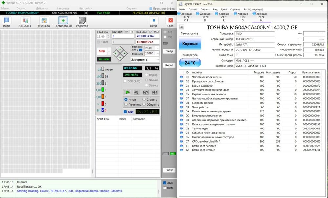The image size is (328, 198).
Task: Click the Sleep button
Action: [169, 51]
